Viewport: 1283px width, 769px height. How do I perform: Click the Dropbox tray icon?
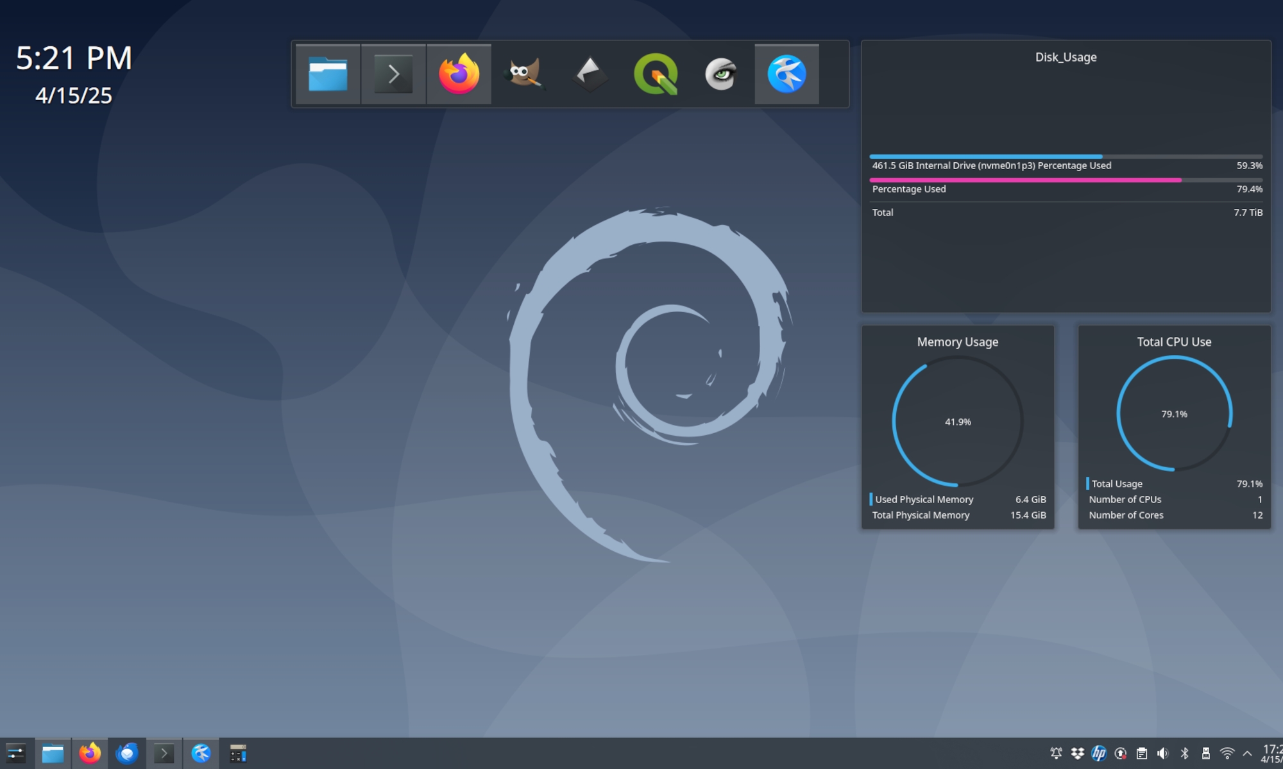[x=1078, y=754]
